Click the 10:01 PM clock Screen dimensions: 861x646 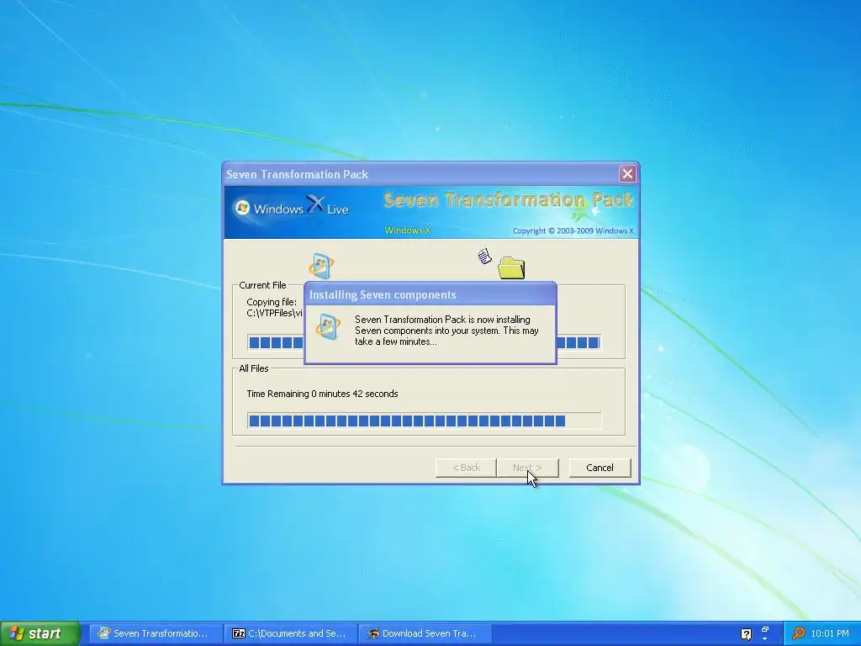pos(830,633)
